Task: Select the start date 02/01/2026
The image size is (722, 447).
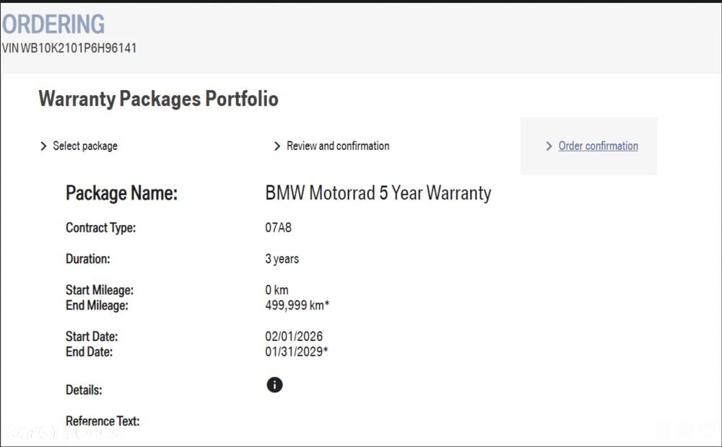Action: click(x=294, y=337)
